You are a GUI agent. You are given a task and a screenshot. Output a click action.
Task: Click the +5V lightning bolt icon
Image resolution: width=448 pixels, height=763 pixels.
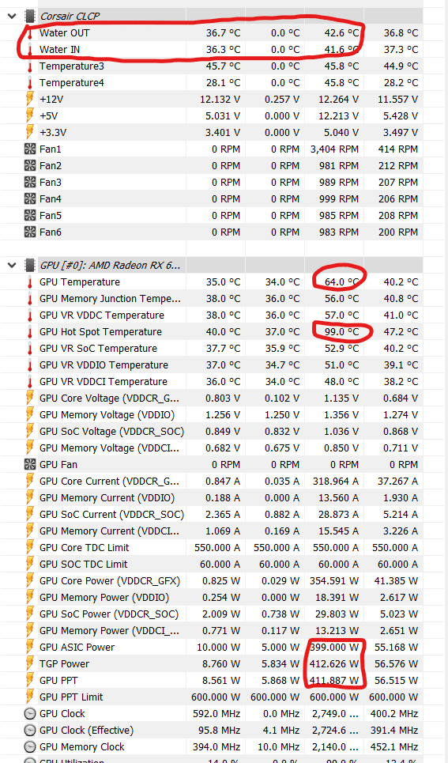30,115
